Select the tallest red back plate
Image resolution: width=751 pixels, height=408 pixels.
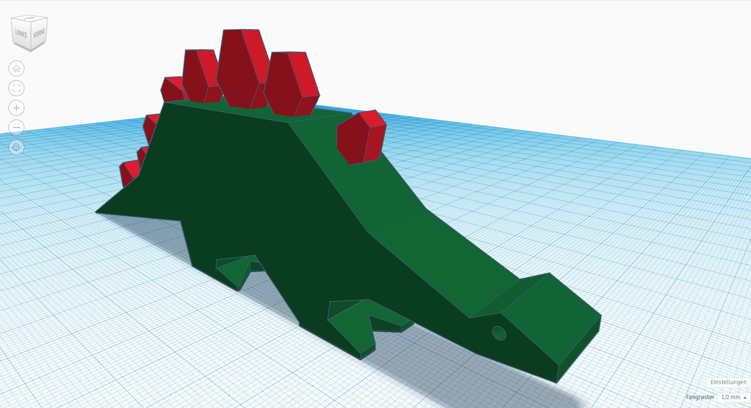click(x=243, y=69)
